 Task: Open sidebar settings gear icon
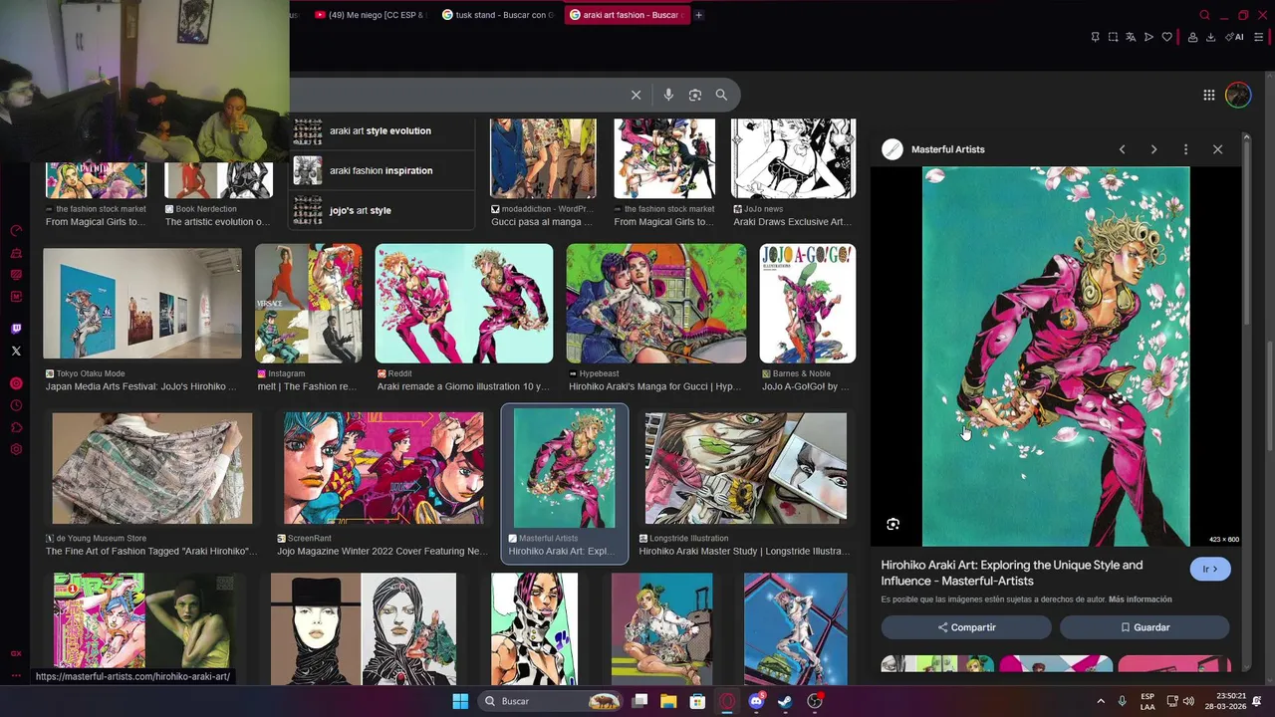click(16, 449)
